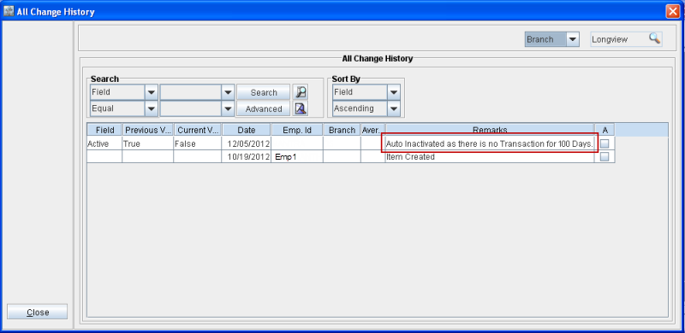This screenshot has width=685, height=333.
Task: Select the date cell 12/05/2012
Action: 247,143
